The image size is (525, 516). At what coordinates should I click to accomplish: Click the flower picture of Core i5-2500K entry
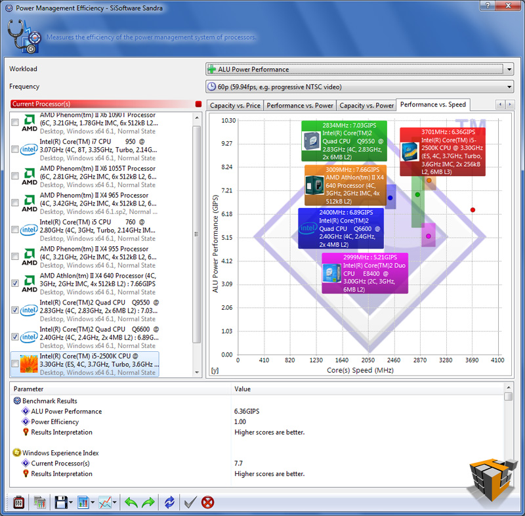29,364
